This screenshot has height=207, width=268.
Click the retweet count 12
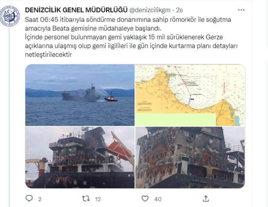[98, 199]
